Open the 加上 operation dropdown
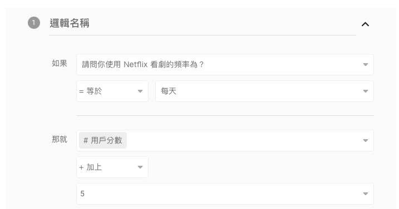The image size is (399, 209). 112,167
